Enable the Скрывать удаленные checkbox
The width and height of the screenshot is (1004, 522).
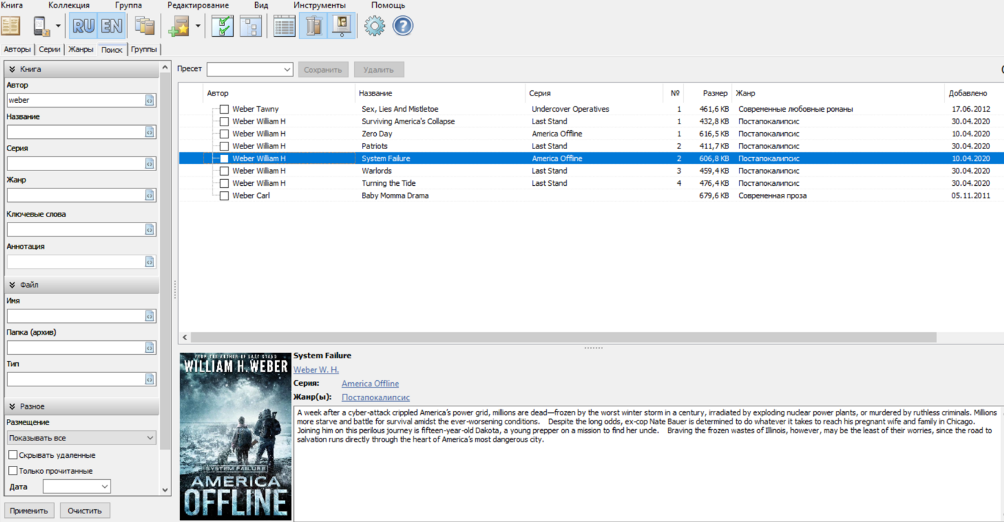tap(13, 455)
